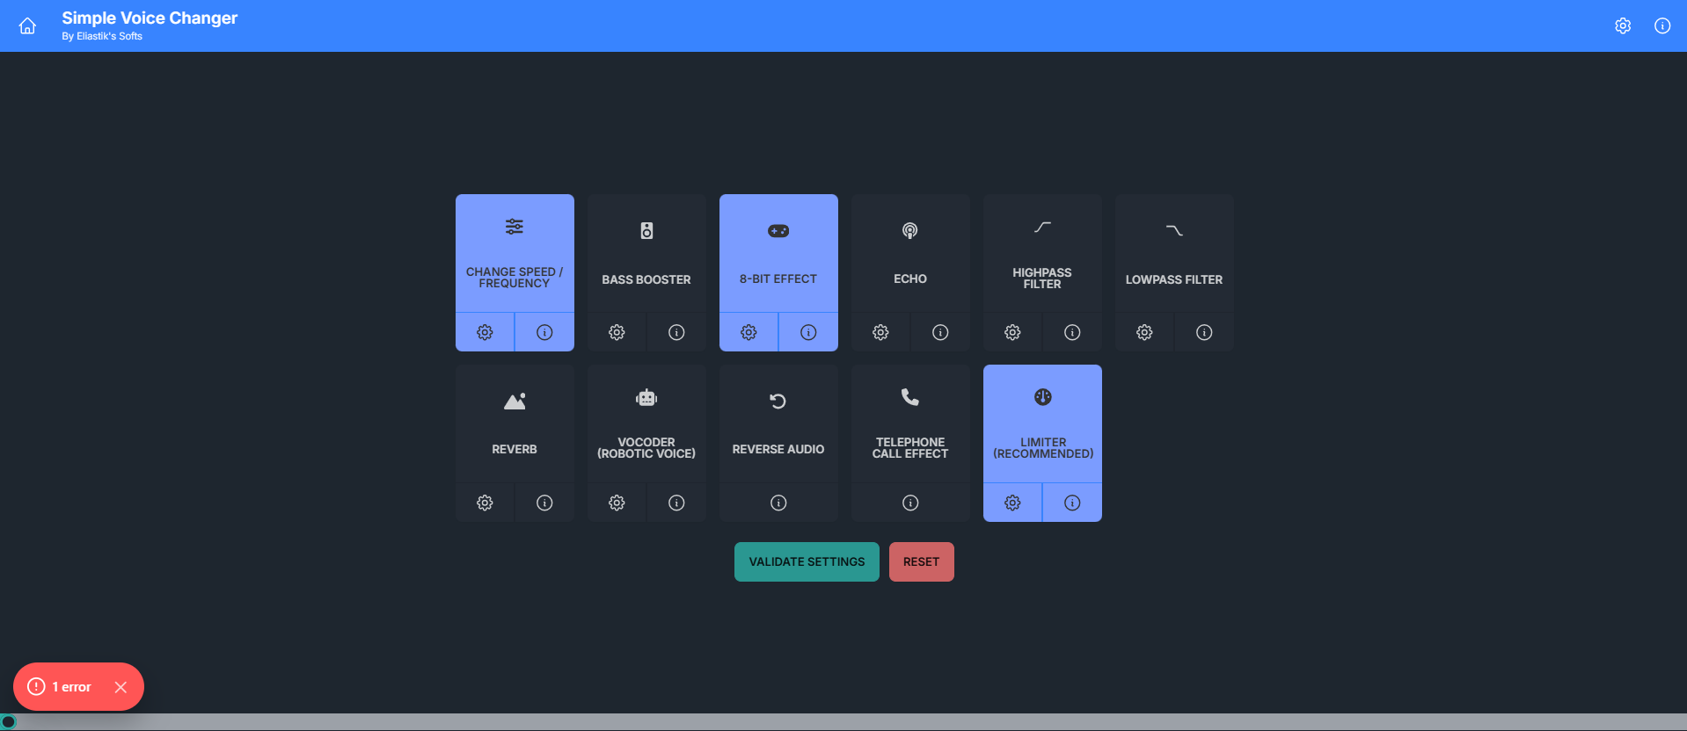
Task: Open app settings gear in top bar
Action: (x=1623, y=25)
